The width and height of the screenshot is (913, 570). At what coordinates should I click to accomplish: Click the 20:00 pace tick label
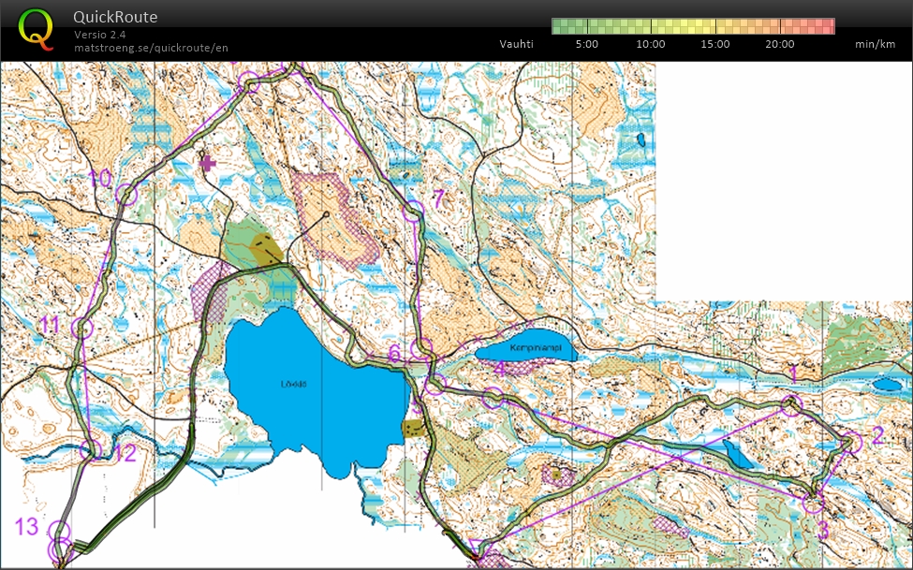click(x=778, y=43)
